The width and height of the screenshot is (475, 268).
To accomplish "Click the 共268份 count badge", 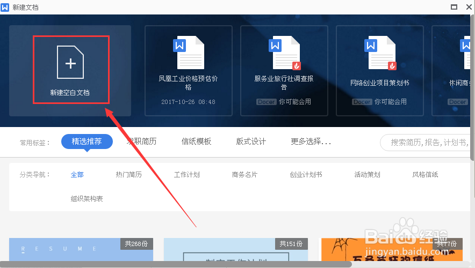I will pos(136,244).
